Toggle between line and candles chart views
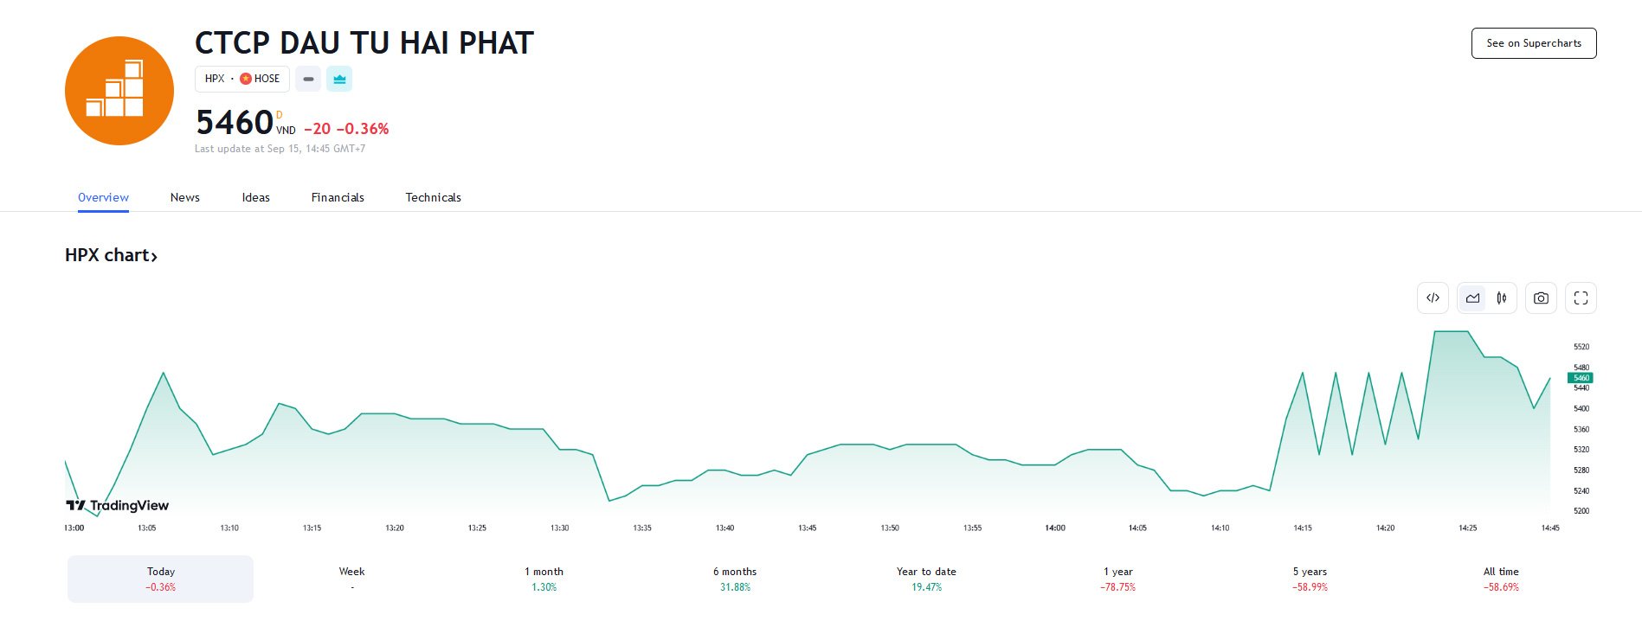This screenshot has height=640, width=1642. 1486,298
